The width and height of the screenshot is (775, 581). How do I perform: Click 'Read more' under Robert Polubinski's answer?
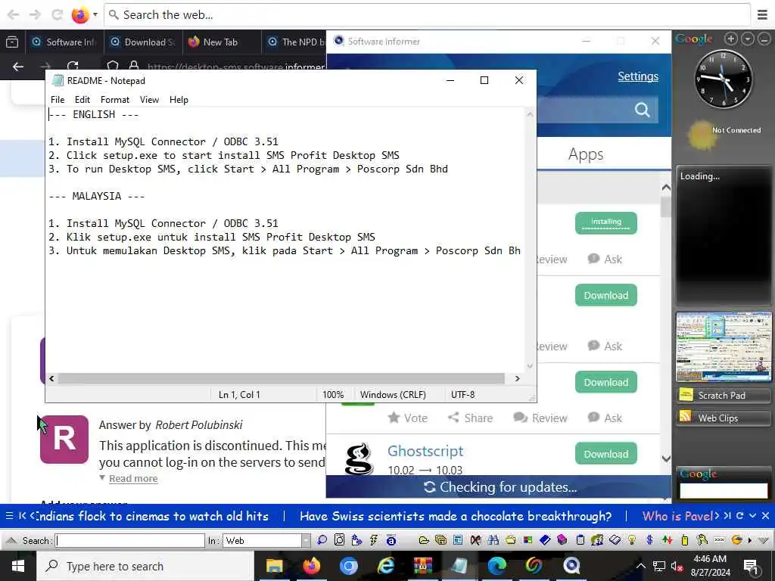click(x=133, y=478)
